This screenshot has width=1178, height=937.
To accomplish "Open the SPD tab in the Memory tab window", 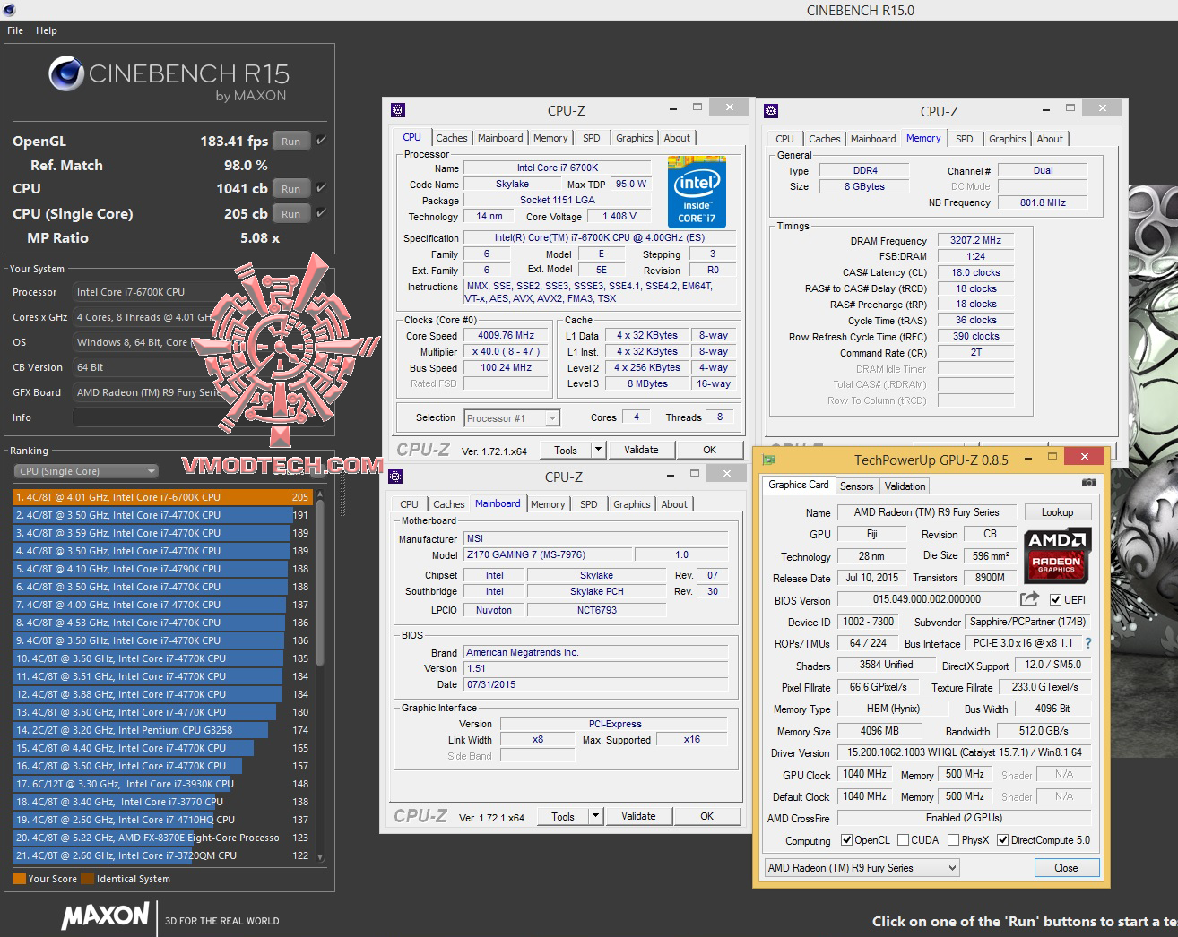I will pos(965,139).
